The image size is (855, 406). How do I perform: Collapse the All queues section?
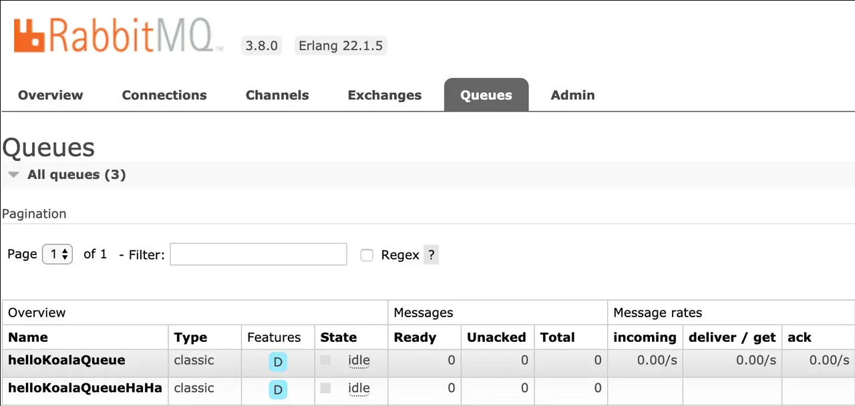[13, 175]
